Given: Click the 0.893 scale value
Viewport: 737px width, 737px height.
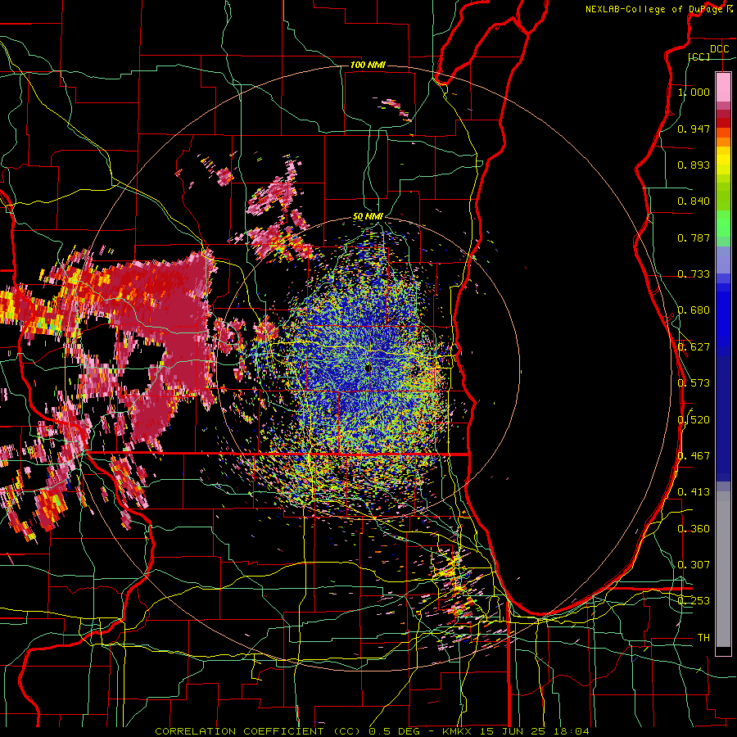Looking at the screenshot, I should coord(694,165).
